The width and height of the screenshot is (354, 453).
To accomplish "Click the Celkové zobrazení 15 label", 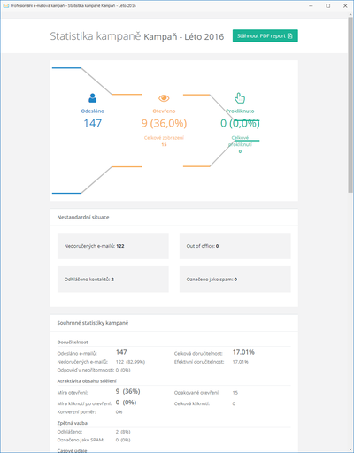I will pyautogui.click(x=164, y=141).
